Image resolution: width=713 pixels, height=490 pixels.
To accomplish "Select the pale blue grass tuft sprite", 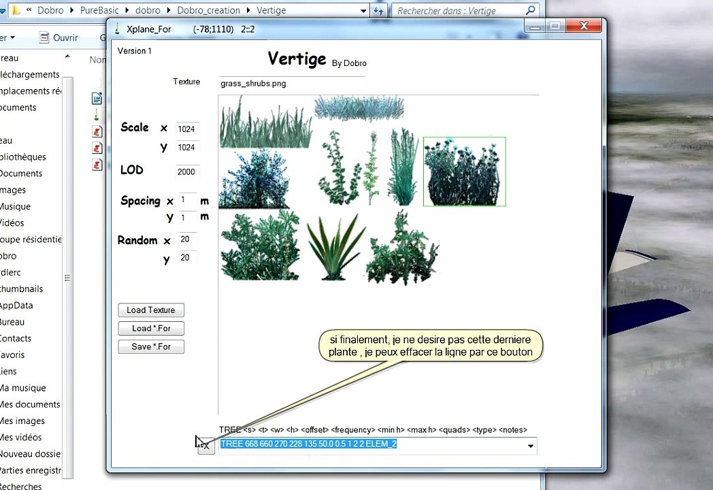I will pyautogui.click(x=359, y=108).
